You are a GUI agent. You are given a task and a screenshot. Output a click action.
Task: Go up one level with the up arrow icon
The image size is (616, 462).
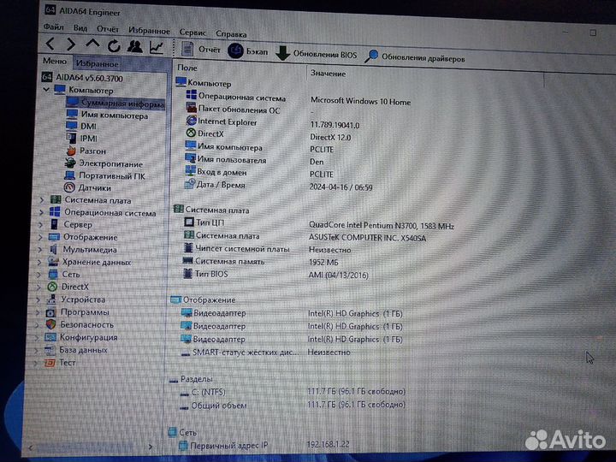click(x=92, y=44)
